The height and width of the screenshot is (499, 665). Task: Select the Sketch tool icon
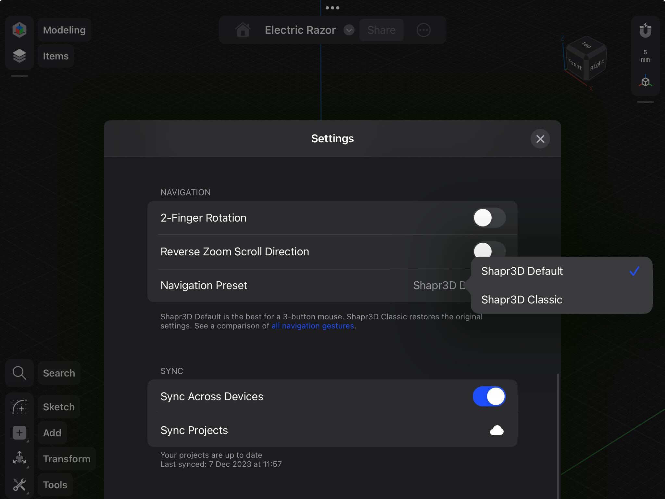pyautogui.click(x=19, y=406)
